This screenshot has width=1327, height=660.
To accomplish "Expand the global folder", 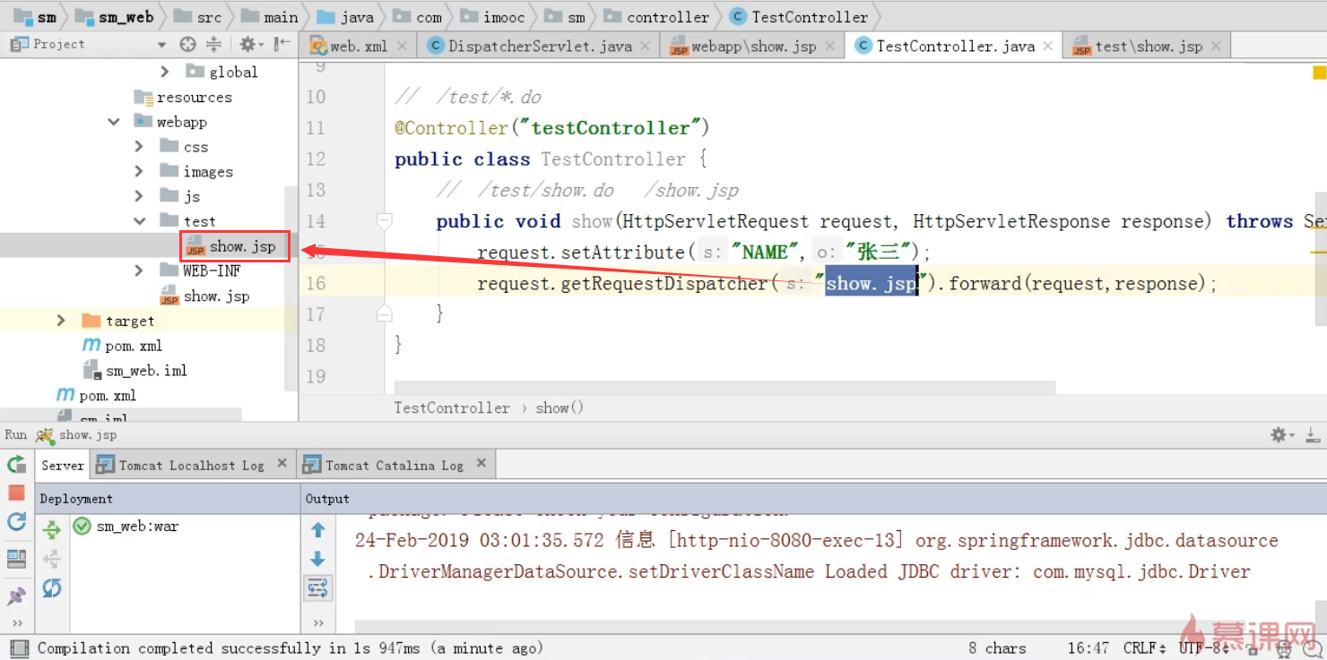I will pos(164,72).
